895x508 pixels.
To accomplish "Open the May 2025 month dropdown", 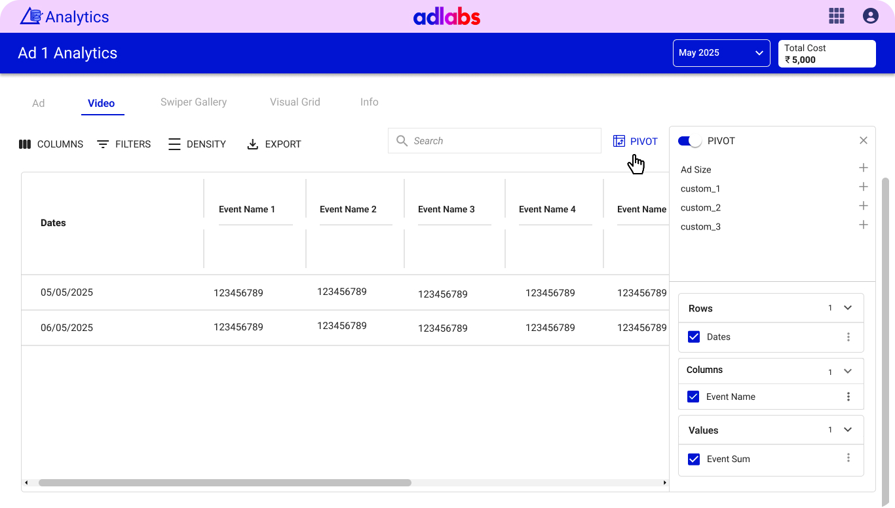I will click(721, 53).
